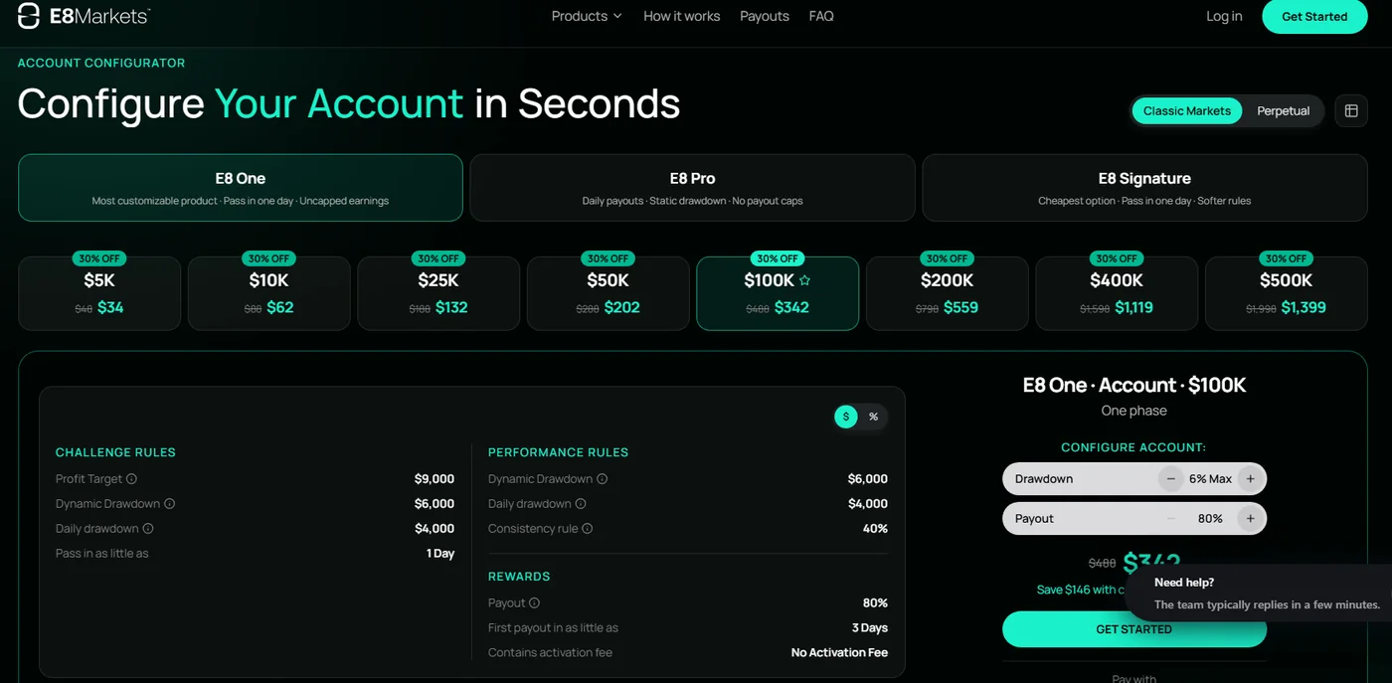This screenshot has width=1392, height=683.
Task: Click the E8 One · Account · $100K heading
Action: coord(1134,385)
